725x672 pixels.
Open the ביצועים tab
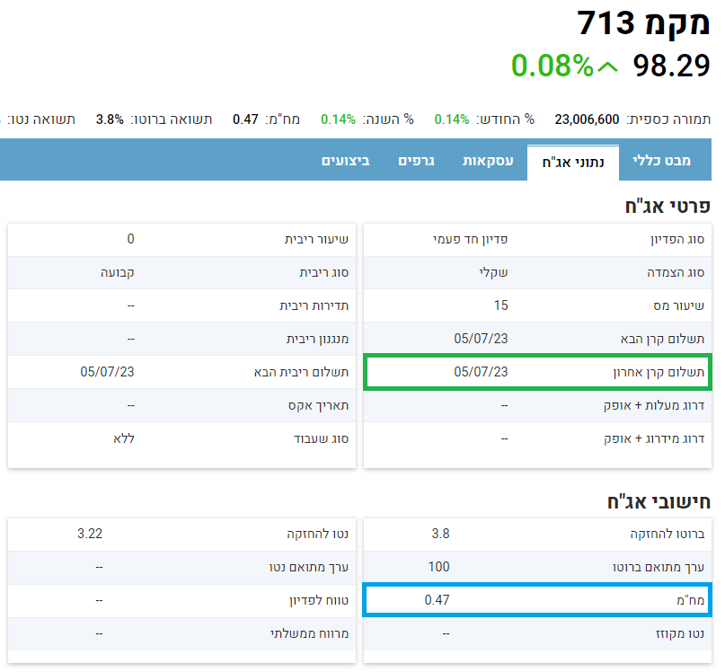pyautogui.click(x=346, y=161)
